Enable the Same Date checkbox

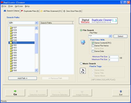coord(93,51)
